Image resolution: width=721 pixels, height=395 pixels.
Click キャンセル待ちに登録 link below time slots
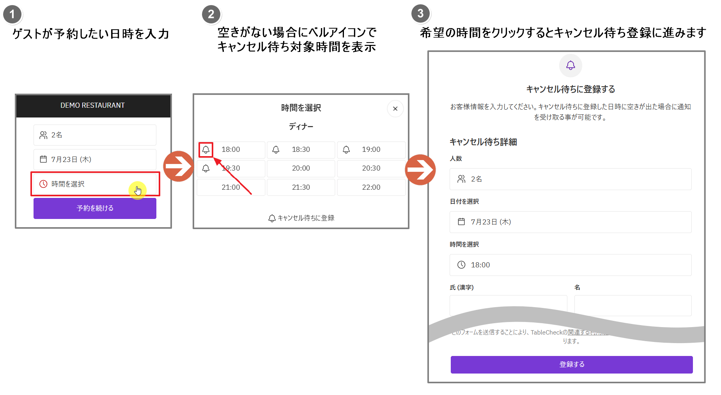[301, 218]
